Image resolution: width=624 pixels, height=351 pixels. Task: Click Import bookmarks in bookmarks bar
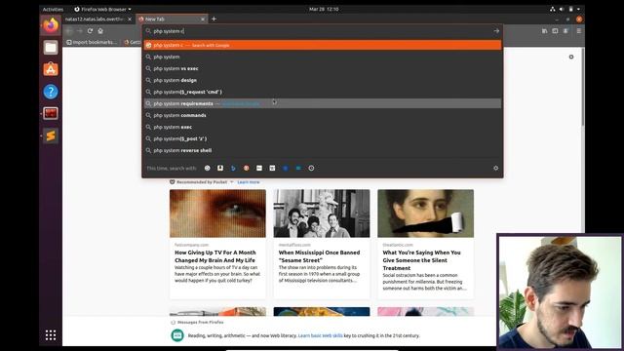(x=92, y=42)
